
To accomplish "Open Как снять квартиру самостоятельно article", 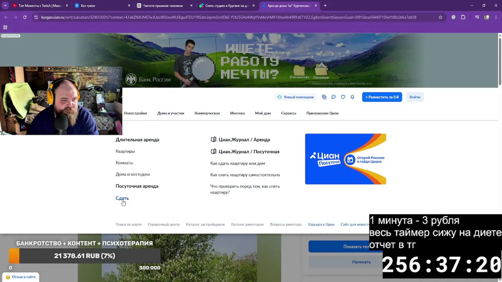I will tap(245, 175).
